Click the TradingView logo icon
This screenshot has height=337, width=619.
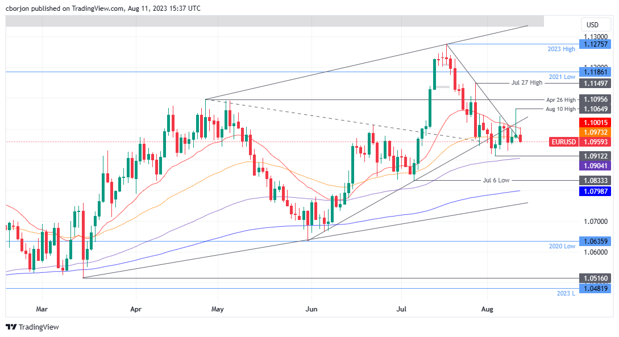coord(11,327)
